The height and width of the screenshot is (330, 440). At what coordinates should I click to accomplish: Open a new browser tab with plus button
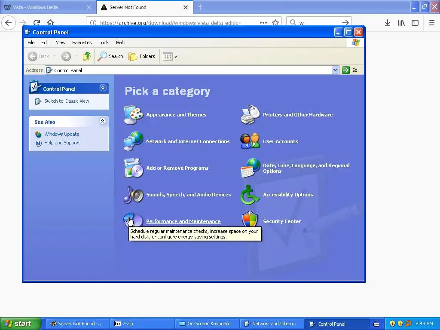[x=200, y=7]
